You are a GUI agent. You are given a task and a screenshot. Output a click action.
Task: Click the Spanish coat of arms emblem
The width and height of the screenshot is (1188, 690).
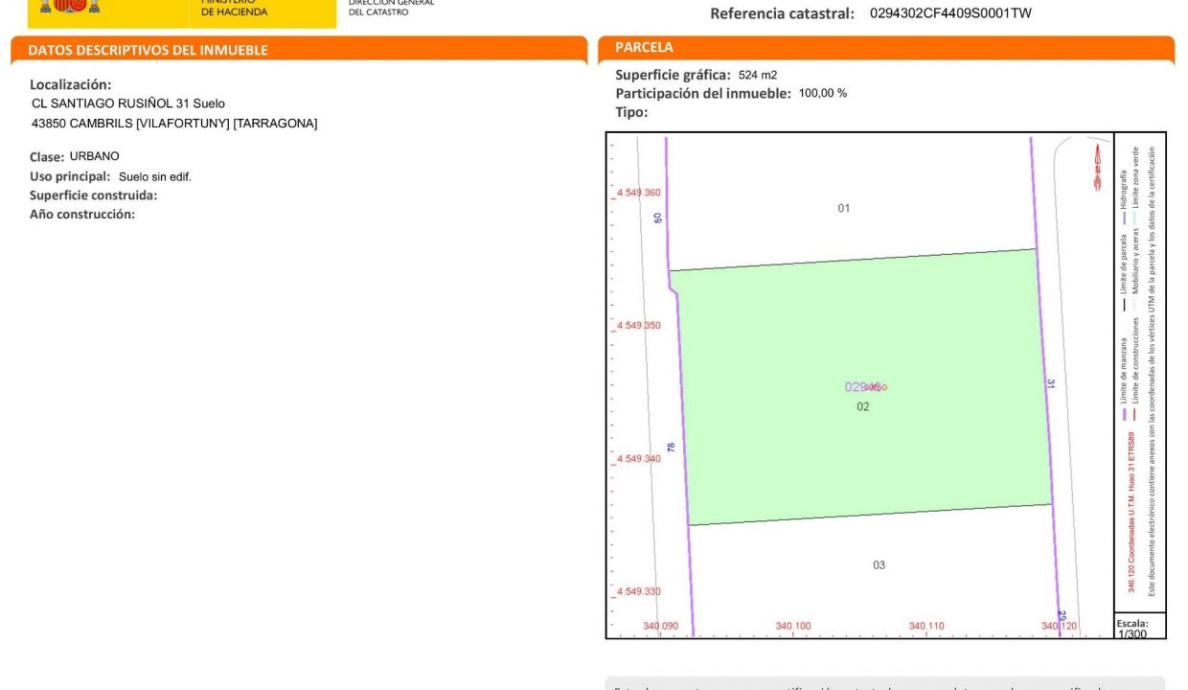tap(72, 7)
